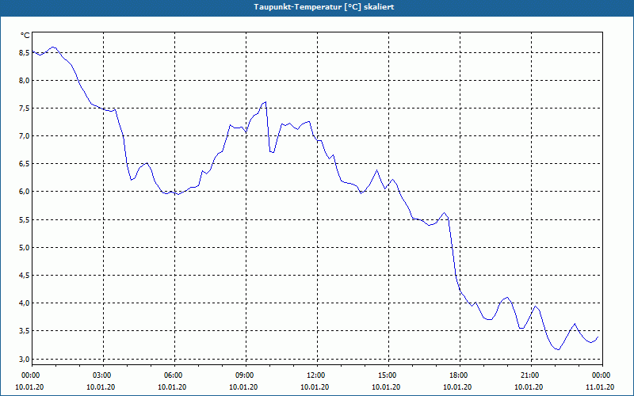Select the '8,0' y-axis label
This screenshot has width=634, height=396.
tap(25, 81)
